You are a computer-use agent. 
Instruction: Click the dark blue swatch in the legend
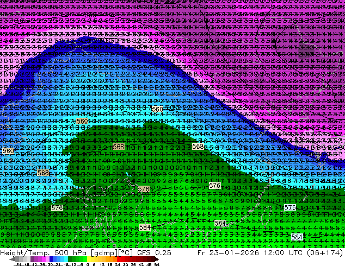coord(51,259)
